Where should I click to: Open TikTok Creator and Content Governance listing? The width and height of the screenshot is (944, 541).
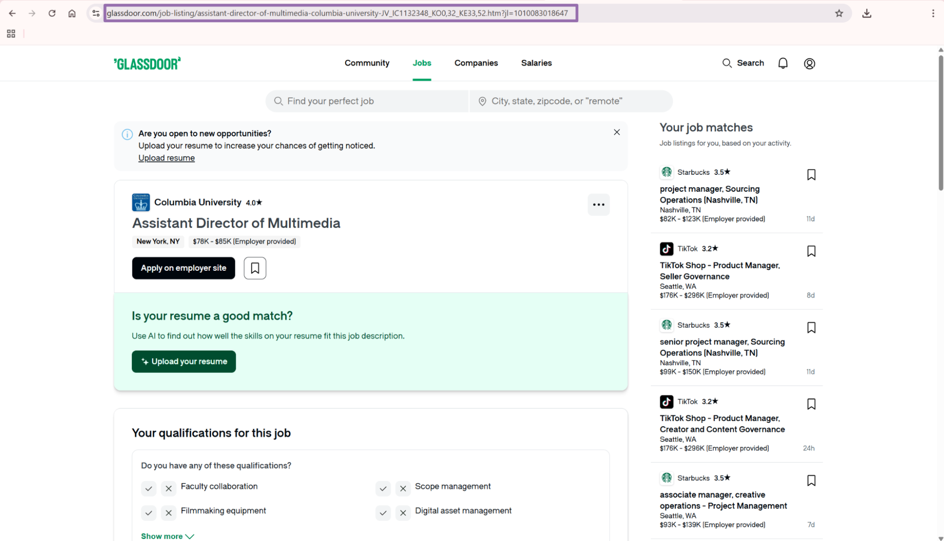pos(722,424)
